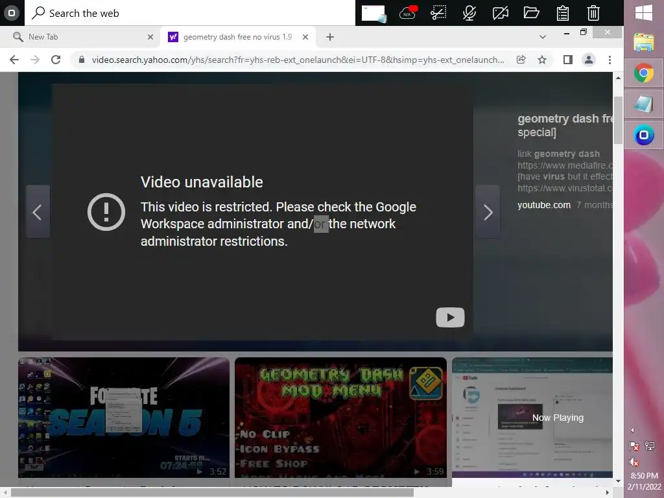Screen dimensions: 664x498
Task: Go back with the browser back arrow
Action: [14, 60]
